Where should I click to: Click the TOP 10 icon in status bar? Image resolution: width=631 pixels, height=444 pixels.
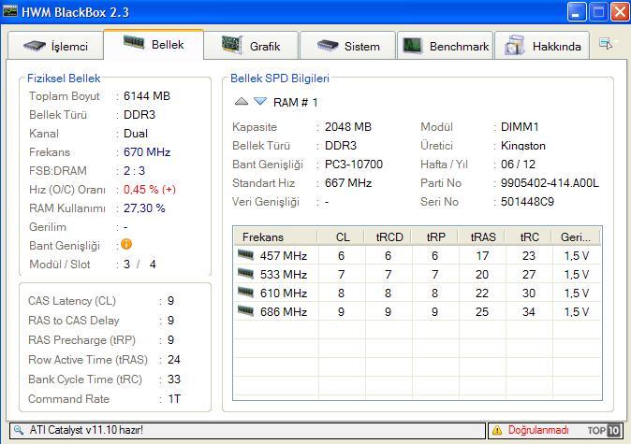604,431
